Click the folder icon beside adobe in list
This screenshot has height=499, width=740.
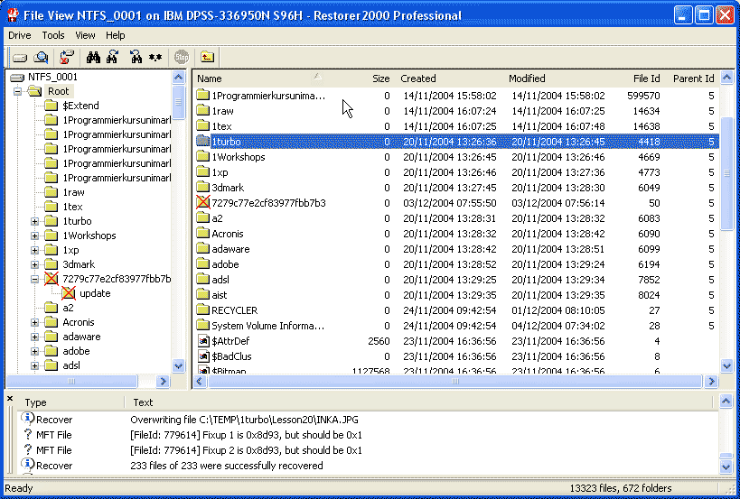[203, 263]
